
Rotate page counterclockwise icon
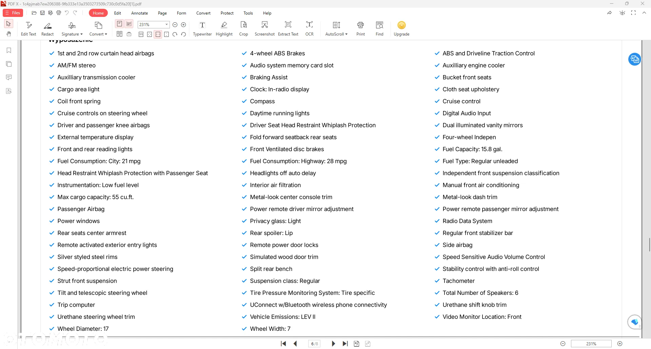coord(183,34)
